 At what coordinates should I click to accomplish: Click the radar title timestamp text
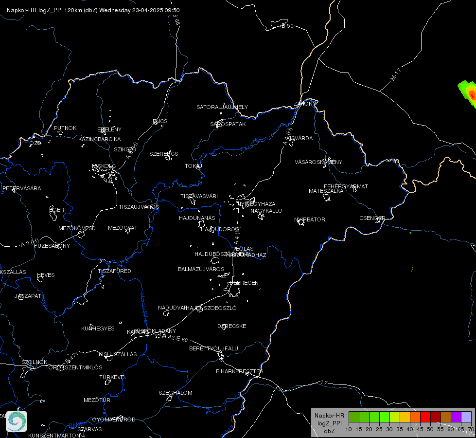pyautogui.click(x=156, y=10)
